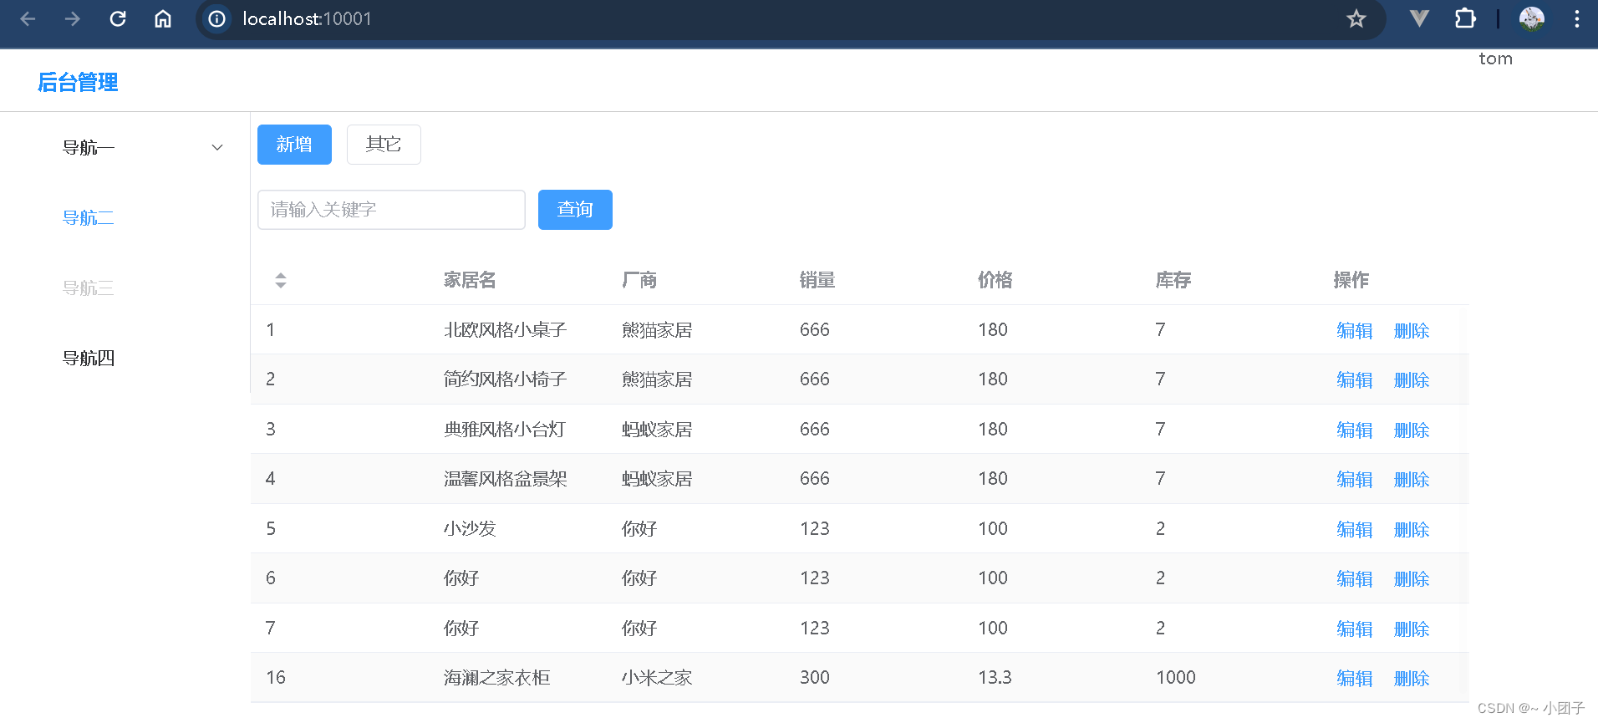
Task: Select the 温馨风格盆景架 name cell
Action: tap(505, 479)
